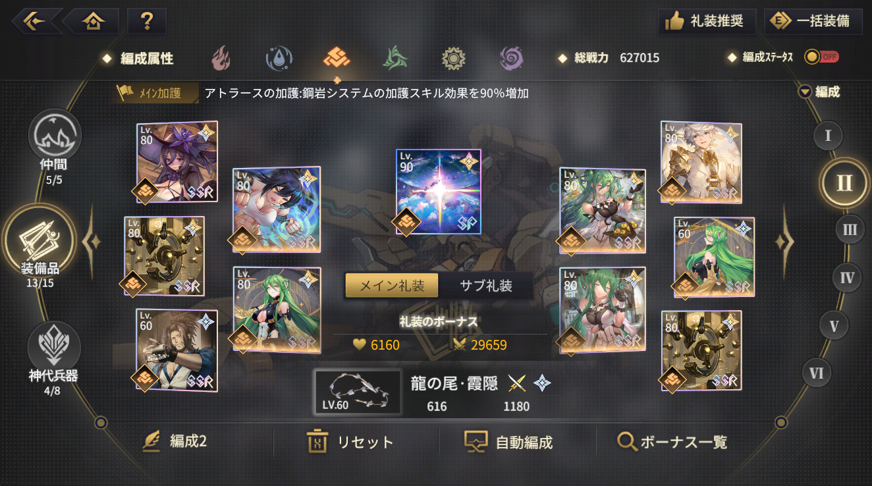This screenshot has width=872, height=486.
Task: Open the question mark help icon
Action: click(146, 21)
